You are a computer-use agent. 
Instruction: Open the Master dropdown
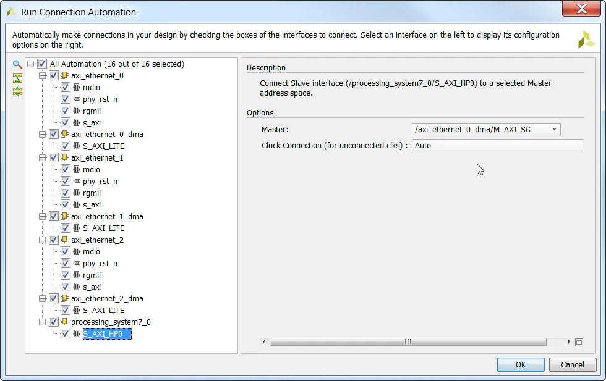[x=553, y=129]
